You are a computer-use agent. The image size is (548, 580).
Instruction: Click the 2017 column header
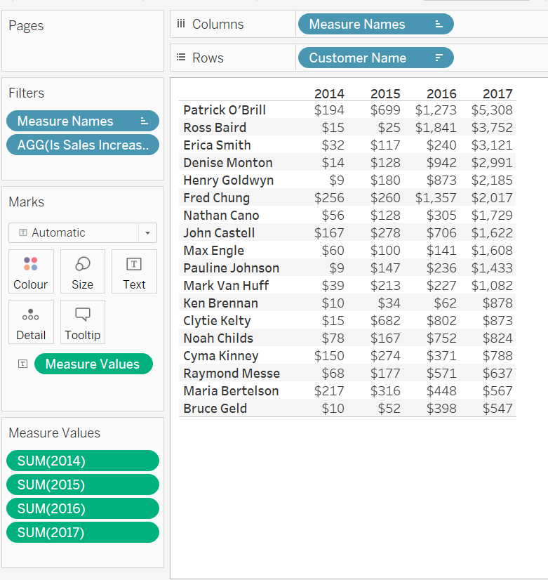pos(497,93)
